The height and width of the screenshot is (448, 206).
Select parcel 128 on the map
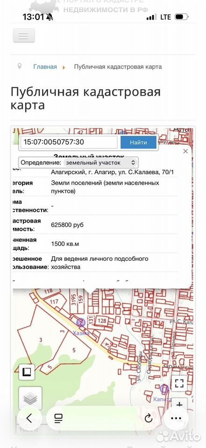pyautogui.click(x=102, y=321)
